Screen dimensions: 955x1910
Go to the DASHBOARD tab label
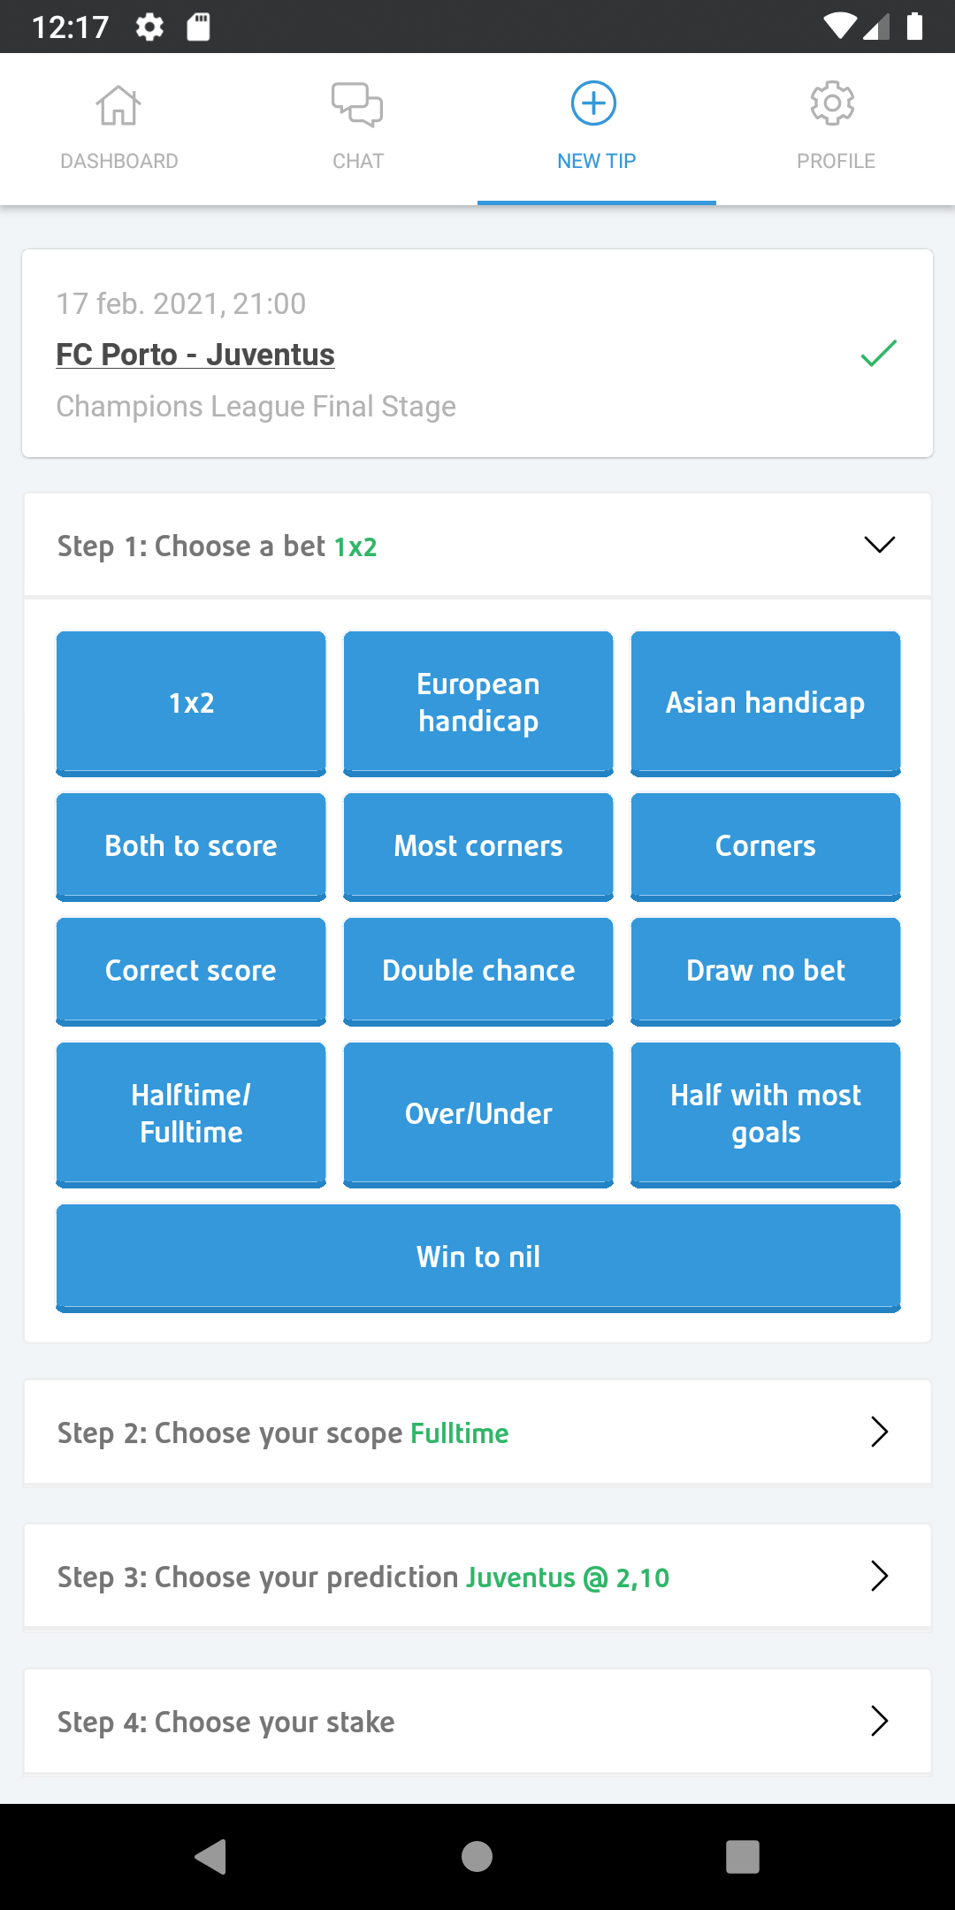(119, 161)
